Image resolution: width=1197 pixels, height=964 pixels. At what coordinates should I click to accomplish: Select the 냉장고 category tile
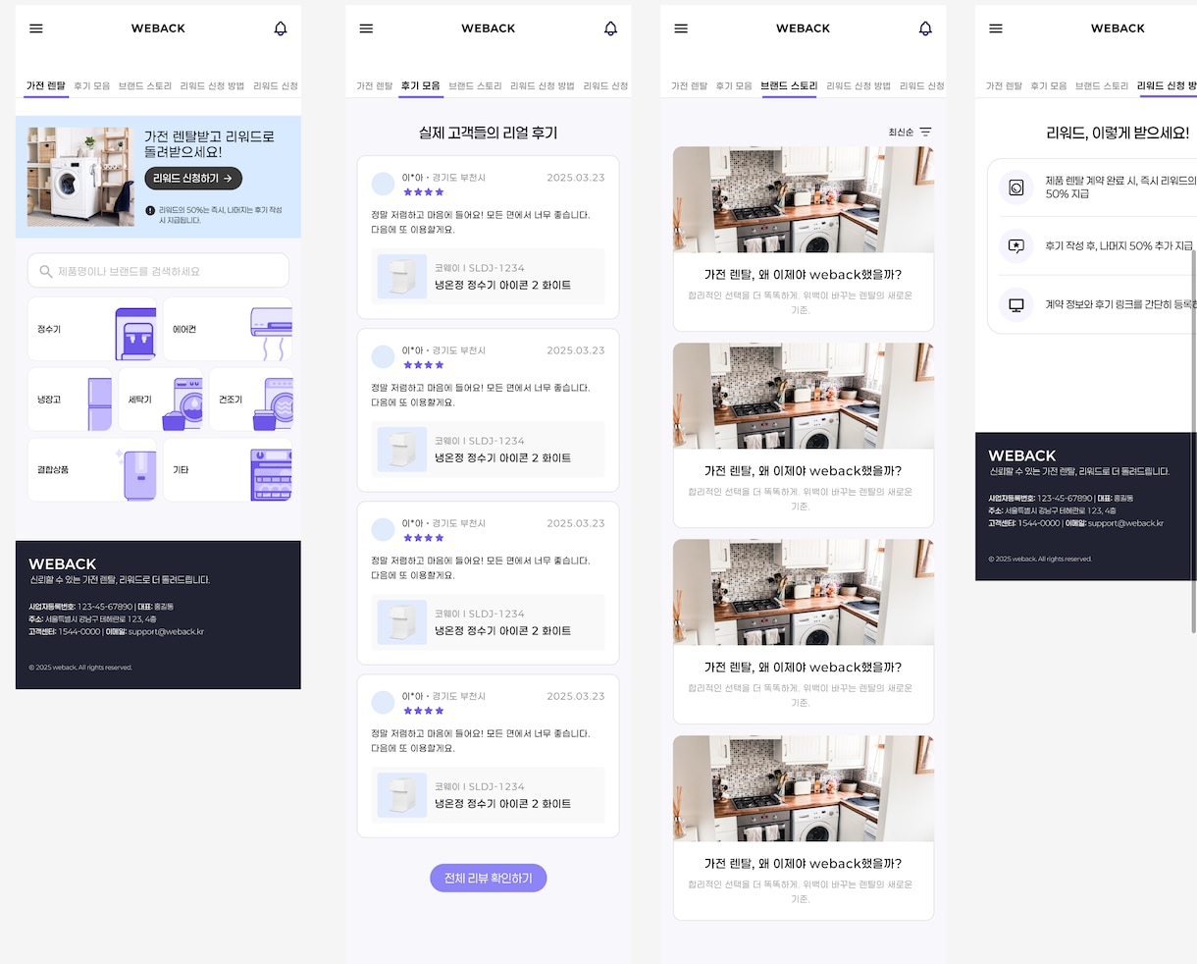(x=71, y=400)
